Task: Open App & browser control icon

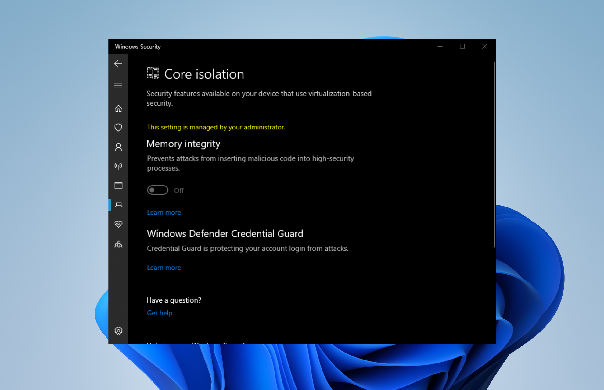Action: [118, 185]
